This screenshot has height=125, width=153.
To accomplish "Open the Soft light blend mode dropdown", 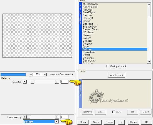I will 57,121.
